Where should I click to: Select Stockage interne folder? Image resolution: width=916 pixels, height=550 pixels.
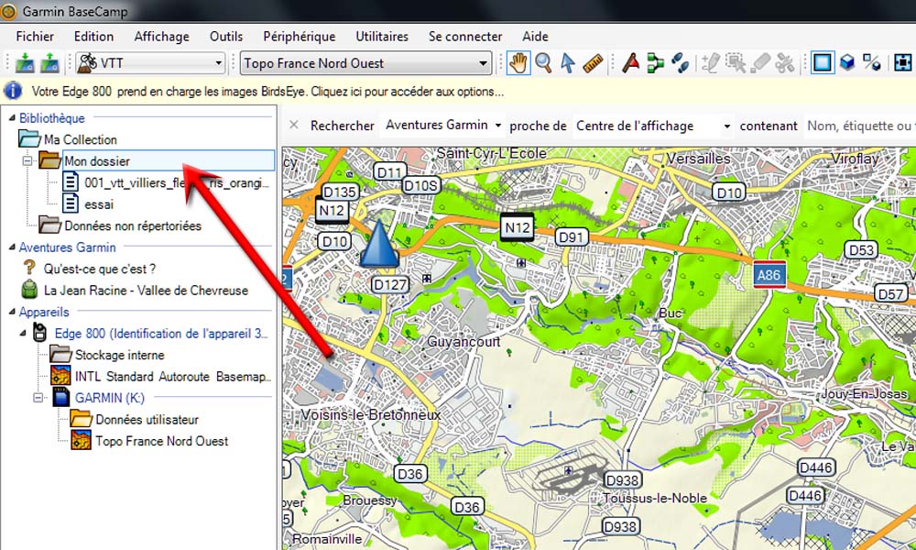coord(119,355)
